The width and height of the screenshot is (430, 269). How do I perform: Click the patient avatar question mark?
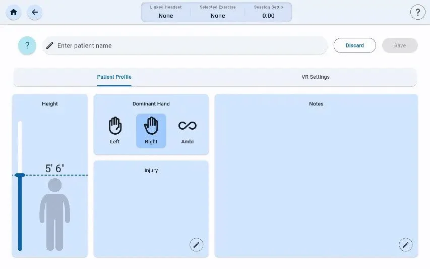click(x=27, y=45)
